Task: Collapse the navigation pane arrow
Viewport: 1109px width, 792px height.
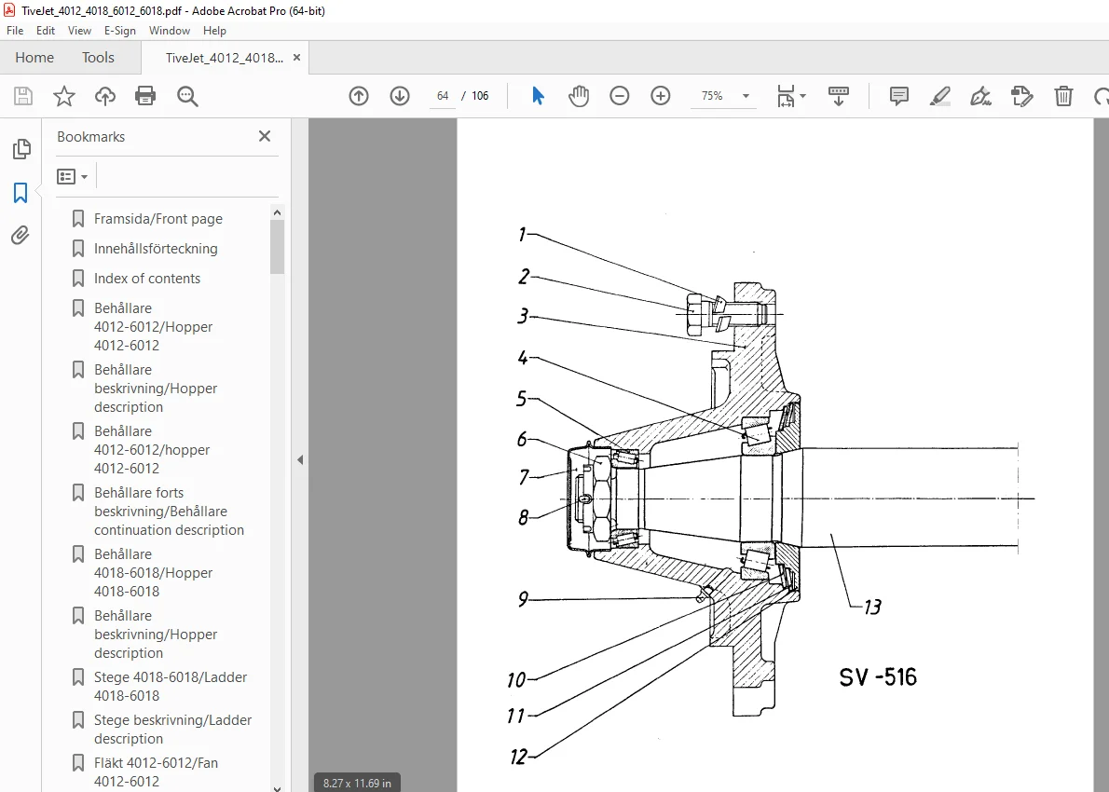Action: coord(300,459)
